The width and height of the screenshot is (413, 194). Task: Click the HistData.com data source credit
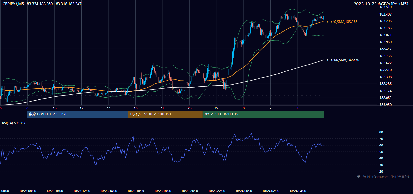[383, 177]
